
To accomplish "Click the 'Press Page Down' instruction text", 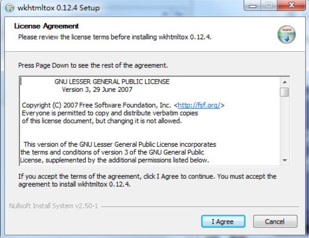I will 93,65.
